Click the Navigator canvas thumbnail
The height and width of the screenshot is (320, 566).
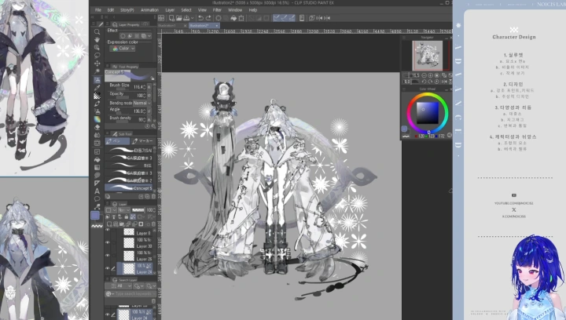428,56
